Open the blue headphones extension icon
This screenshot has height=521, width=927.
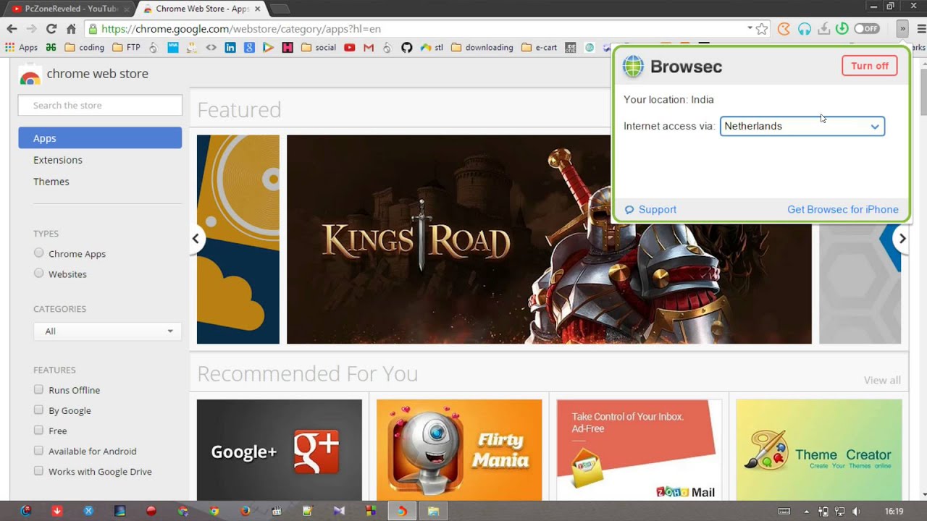click(x=804, y=29)
